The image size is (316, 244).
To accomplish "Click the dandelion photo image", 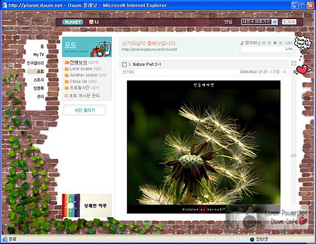I will point(203,147).
